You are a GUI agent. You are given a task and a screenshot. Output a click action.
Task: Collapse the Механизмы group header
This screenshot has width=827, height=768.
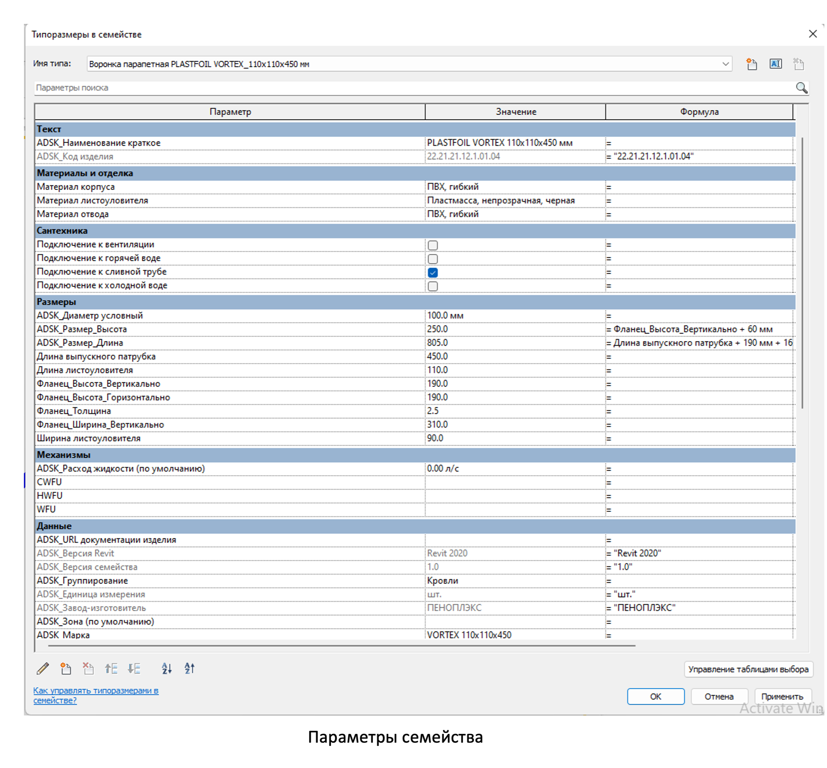click(x=415, y=455)
